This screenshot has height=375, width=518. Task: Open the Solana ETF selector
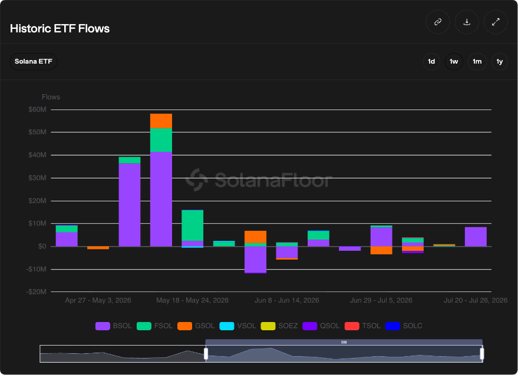[x=34, y=62]
